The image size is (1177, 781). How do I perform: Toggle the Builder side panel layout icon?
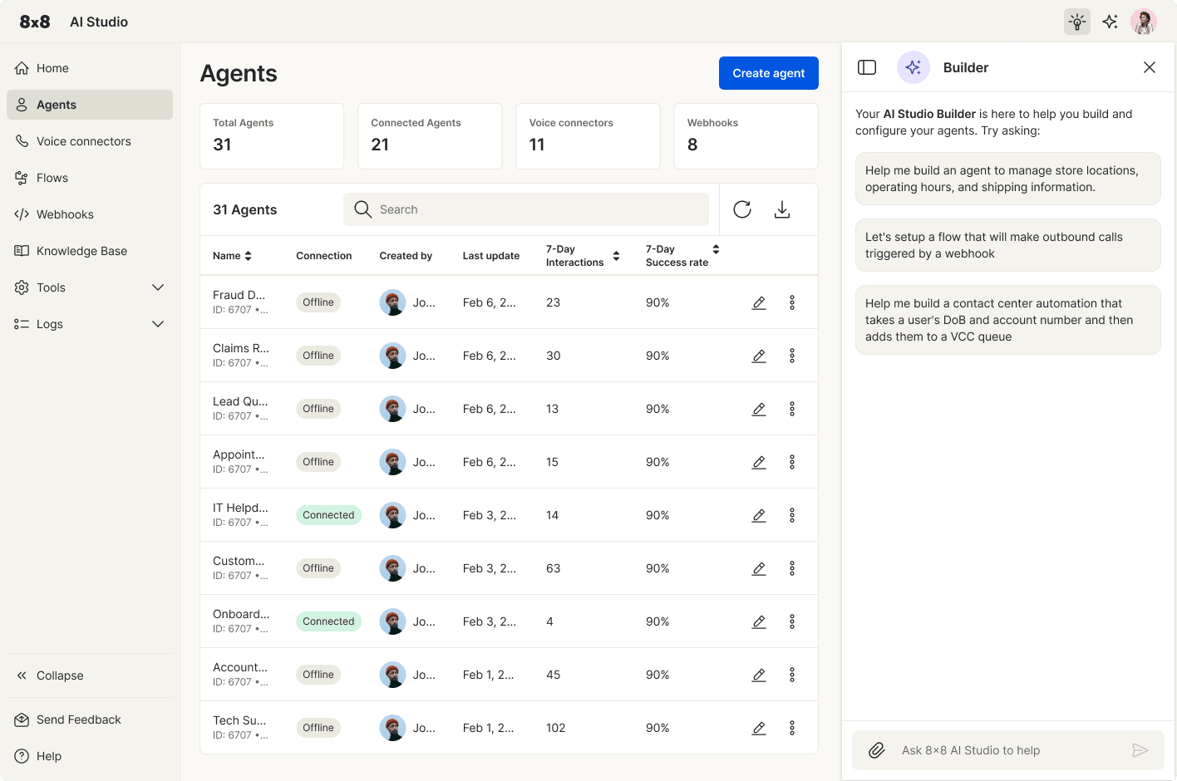pos(867,67)
